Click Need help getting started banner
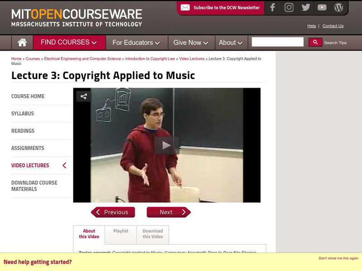Image resolution: width=362 pixels, height=271 pixels. click(x=38, y=262)
